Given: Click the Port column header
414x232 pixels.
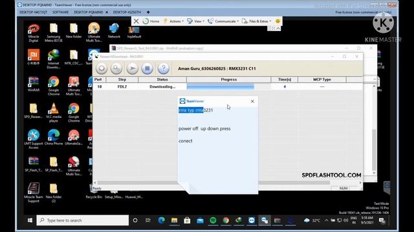Looking at the screenshot, I should [99, 79].
